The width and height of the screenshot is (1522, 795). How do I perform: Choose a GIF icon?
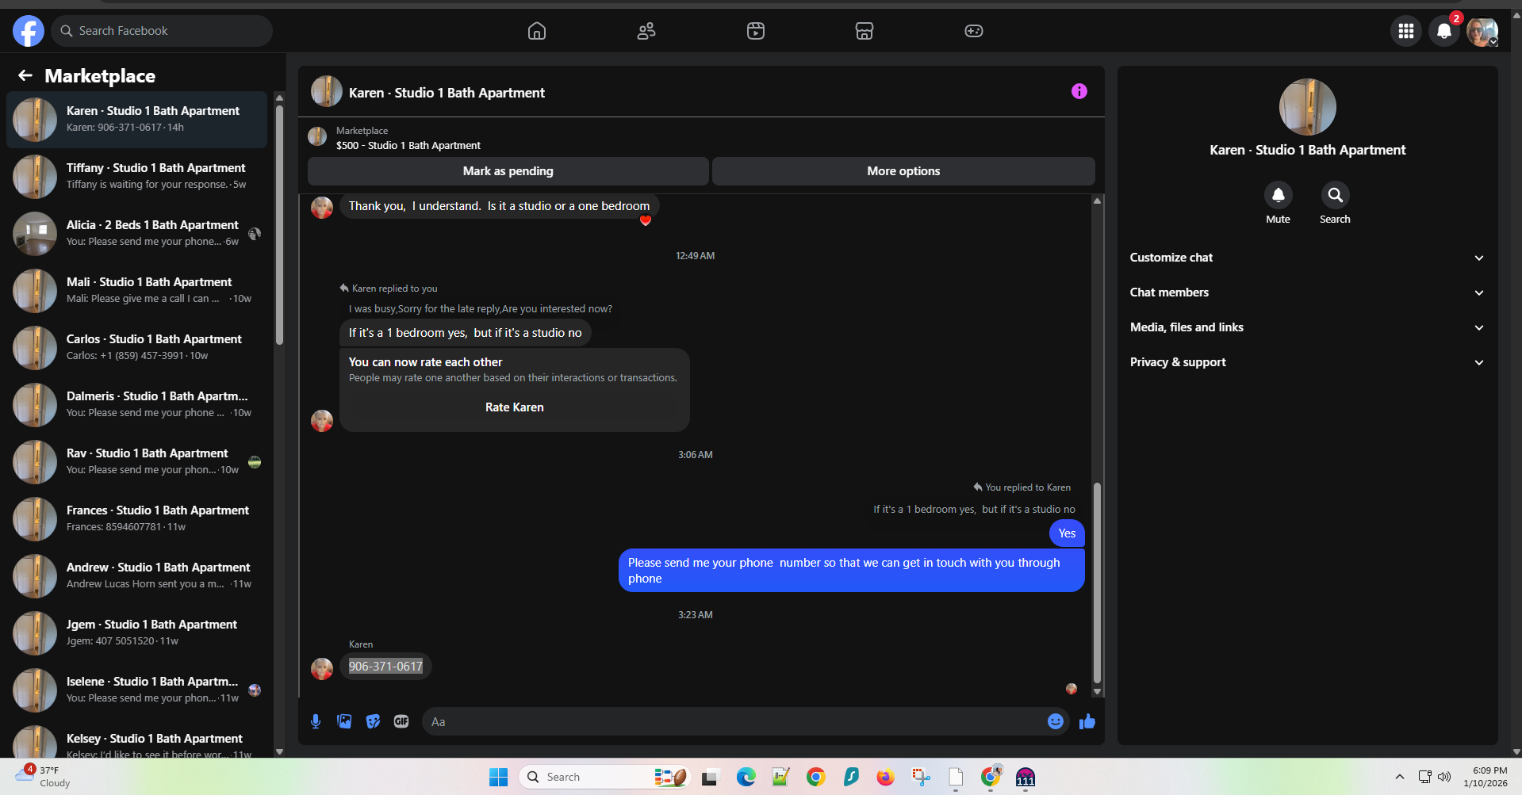pyautogui.click(x=401, y=721)
